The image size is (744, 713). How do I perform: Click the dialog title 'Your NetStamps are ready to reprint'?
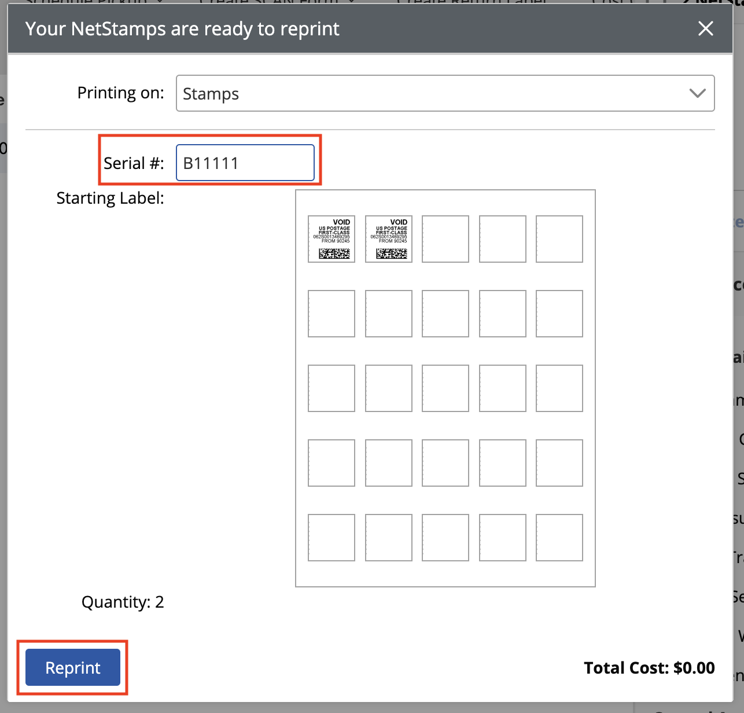[182, 29]
